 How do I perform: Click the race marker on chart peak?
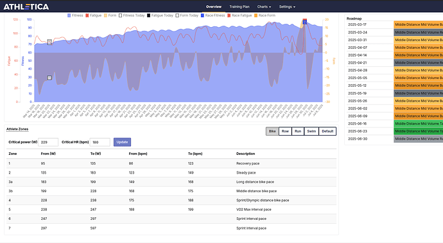click(304, 21)
